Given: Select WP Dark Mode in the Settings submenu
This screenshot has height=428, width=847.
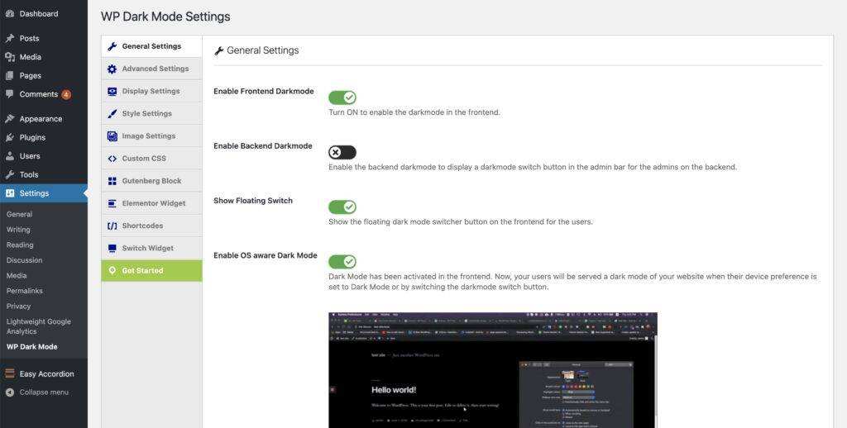Looking at the screenshot, I should click(32, 347).
